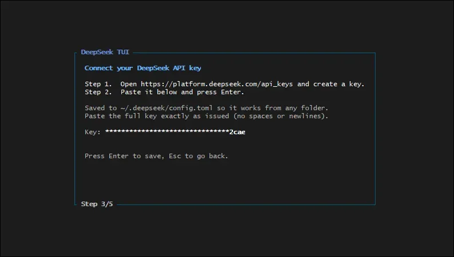Viewport: 454px width, 257px height.
Task: Click the 'Key:' label
Action: click(93, 132)
